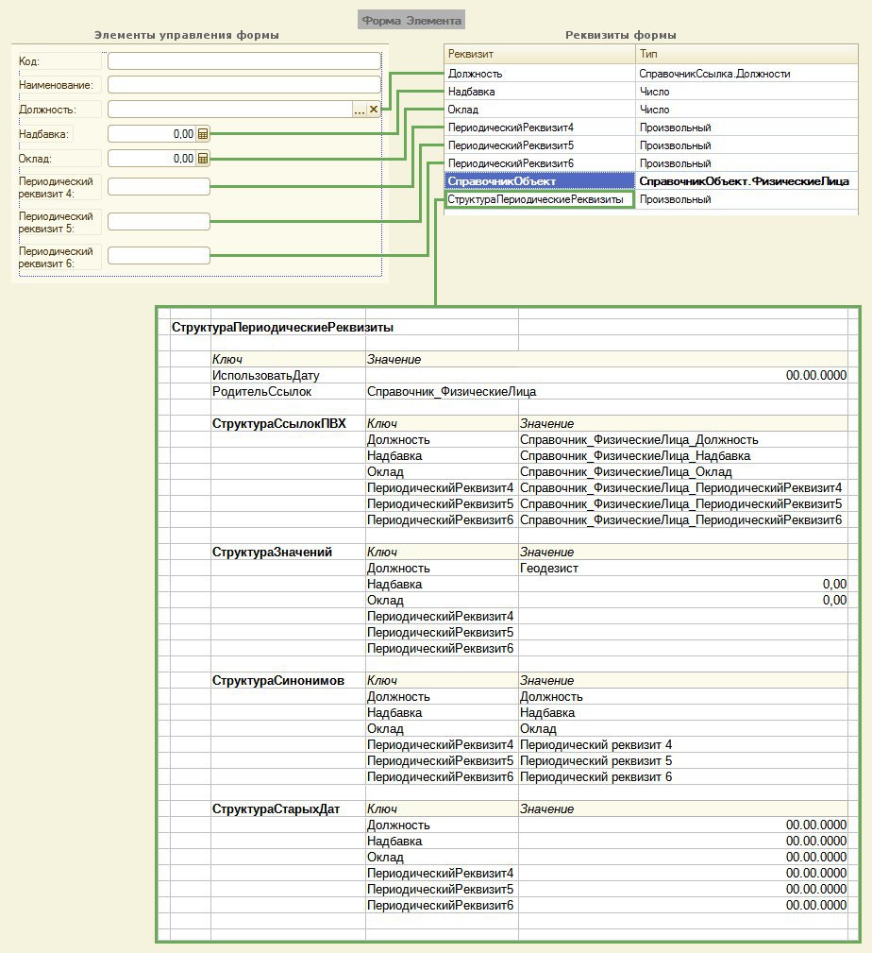Open Должность selection with ellipsis button
The image size is (872, 953).
(x=359, y=110)
